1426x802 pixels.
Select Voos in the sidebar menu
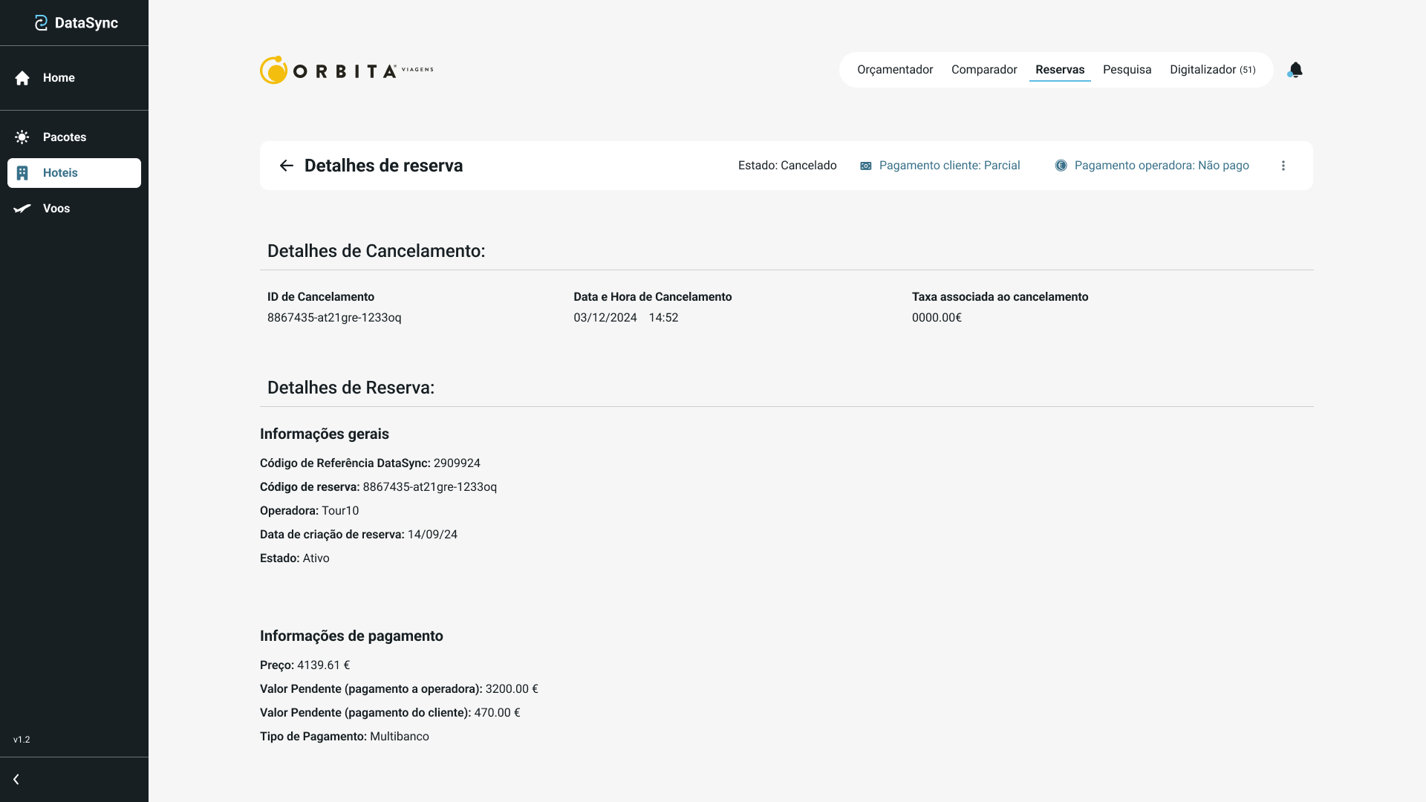pyautogui.click(x=56, y=209)
